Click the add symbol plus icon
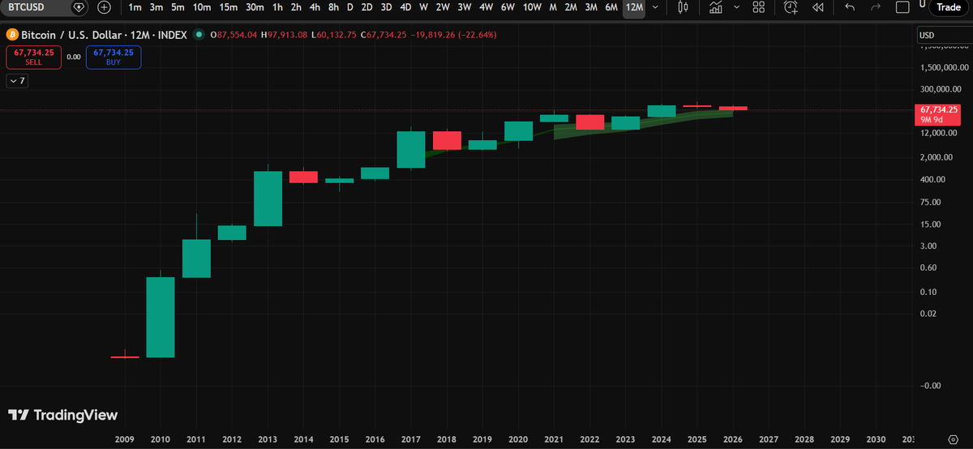The height and width of the screenshot is (449, 973). pyautogui.click(x=105, y=7)
